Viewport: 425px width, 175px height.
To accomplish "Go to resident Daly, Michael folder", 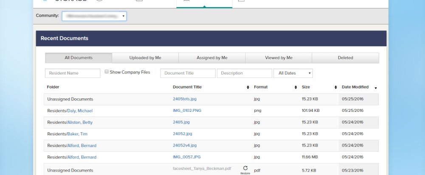I will pos(80,111).
